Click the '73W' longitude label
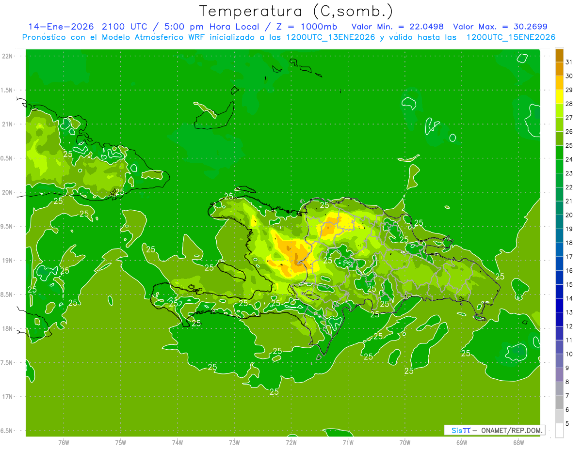The width and height of the screenshot is (582, 449). pos(234,442)
